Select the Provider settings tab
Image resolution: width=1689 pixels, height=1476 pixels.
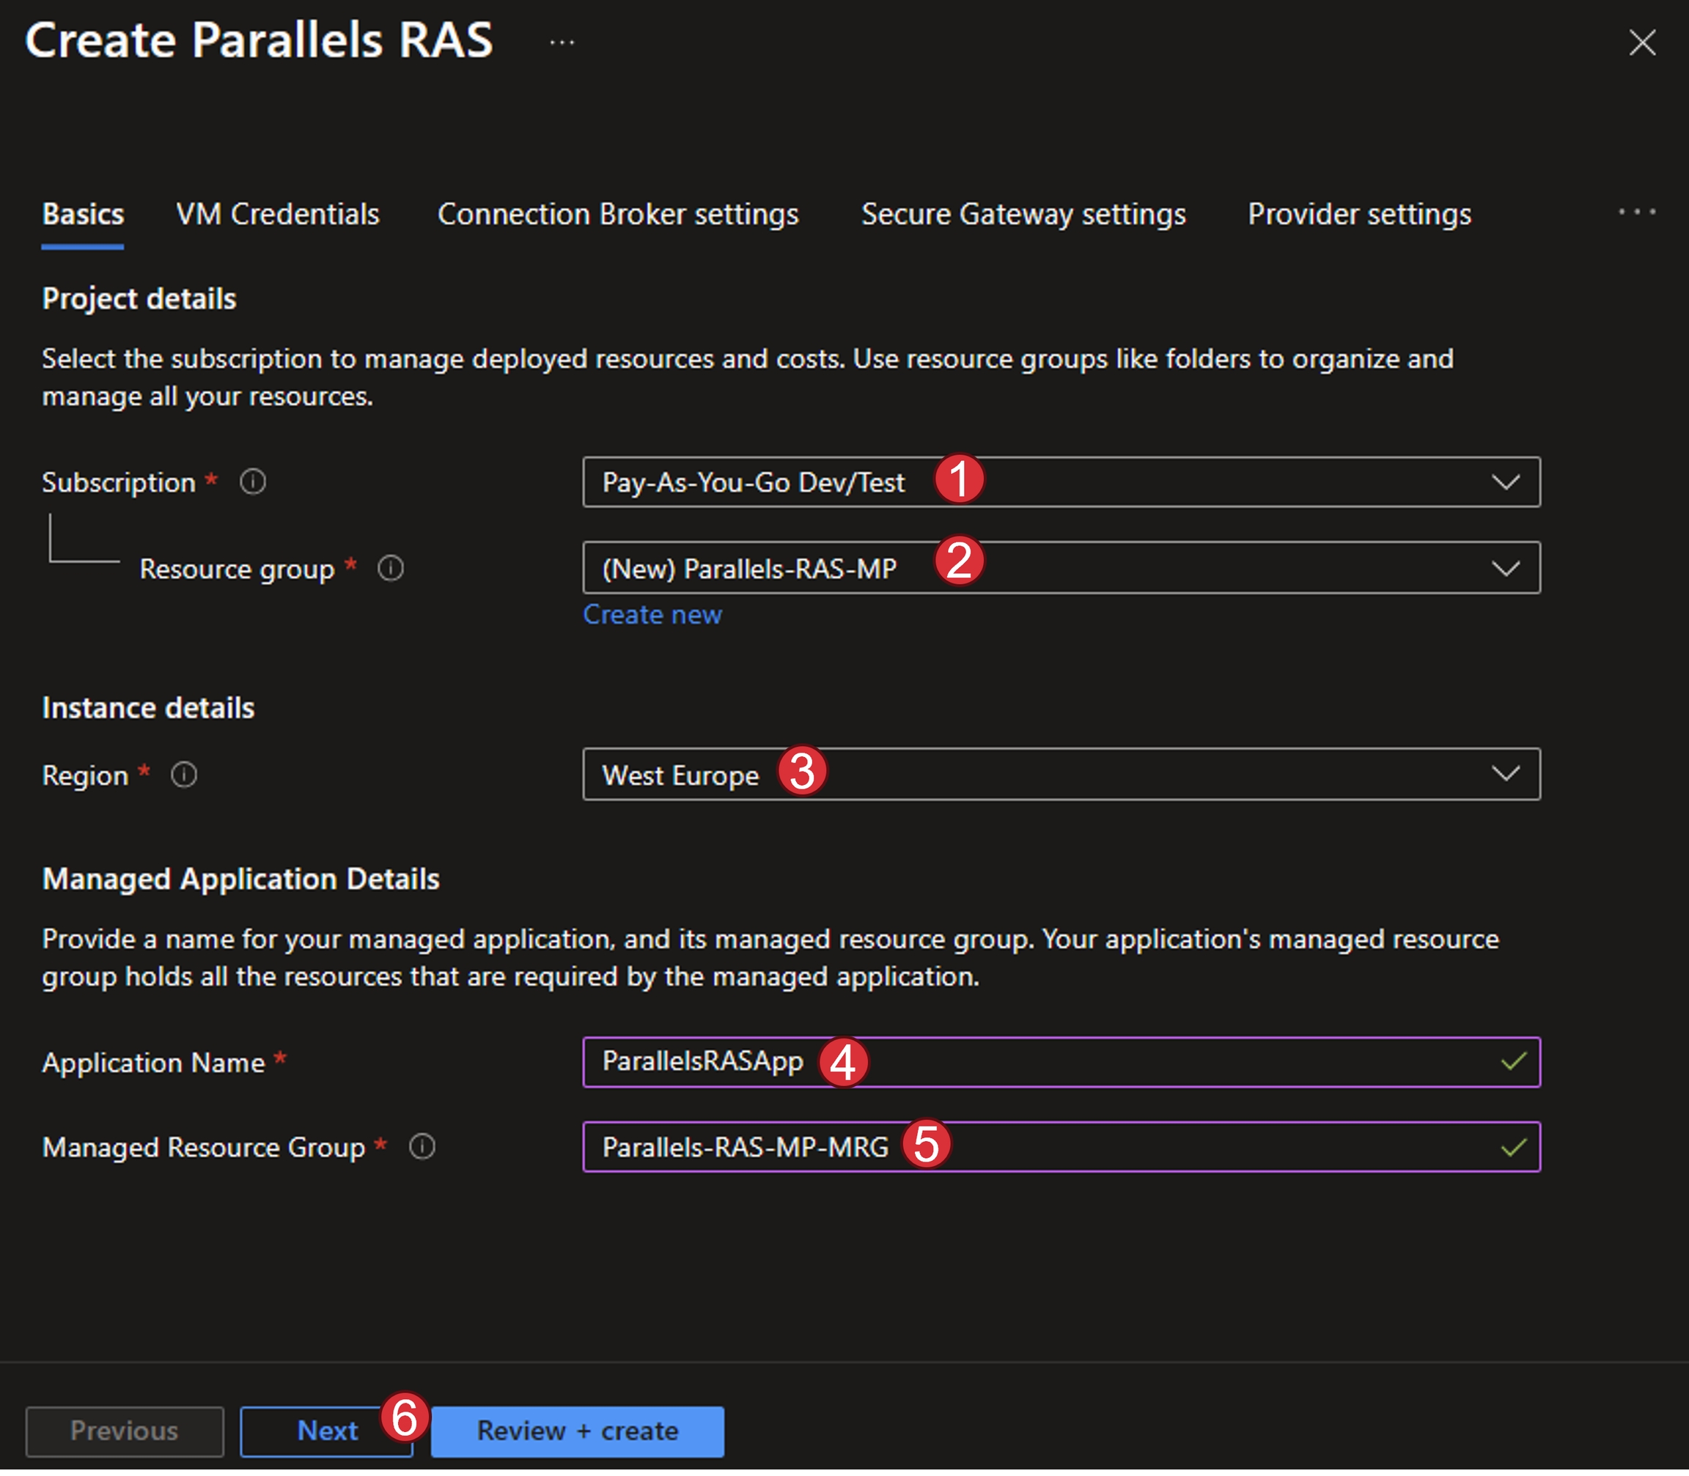[1358, 214]
